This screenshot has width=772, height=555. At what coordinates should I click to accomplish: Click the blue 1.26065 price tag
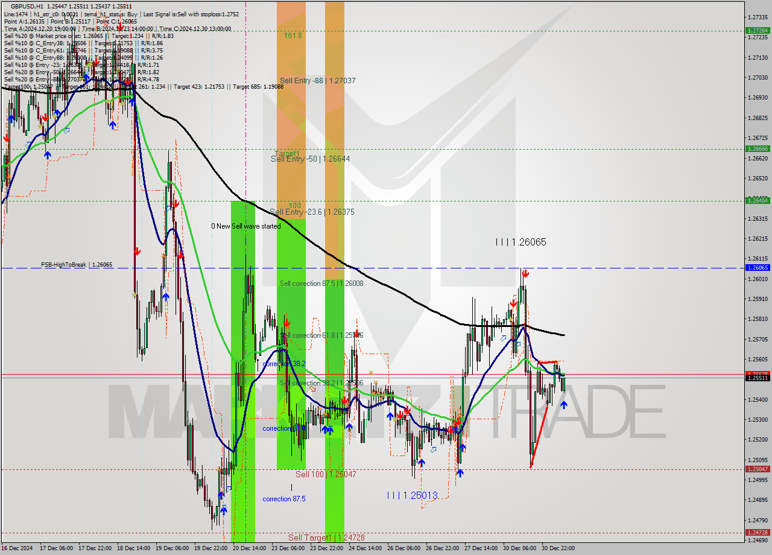pyautogui.click(x=758, y=267)
